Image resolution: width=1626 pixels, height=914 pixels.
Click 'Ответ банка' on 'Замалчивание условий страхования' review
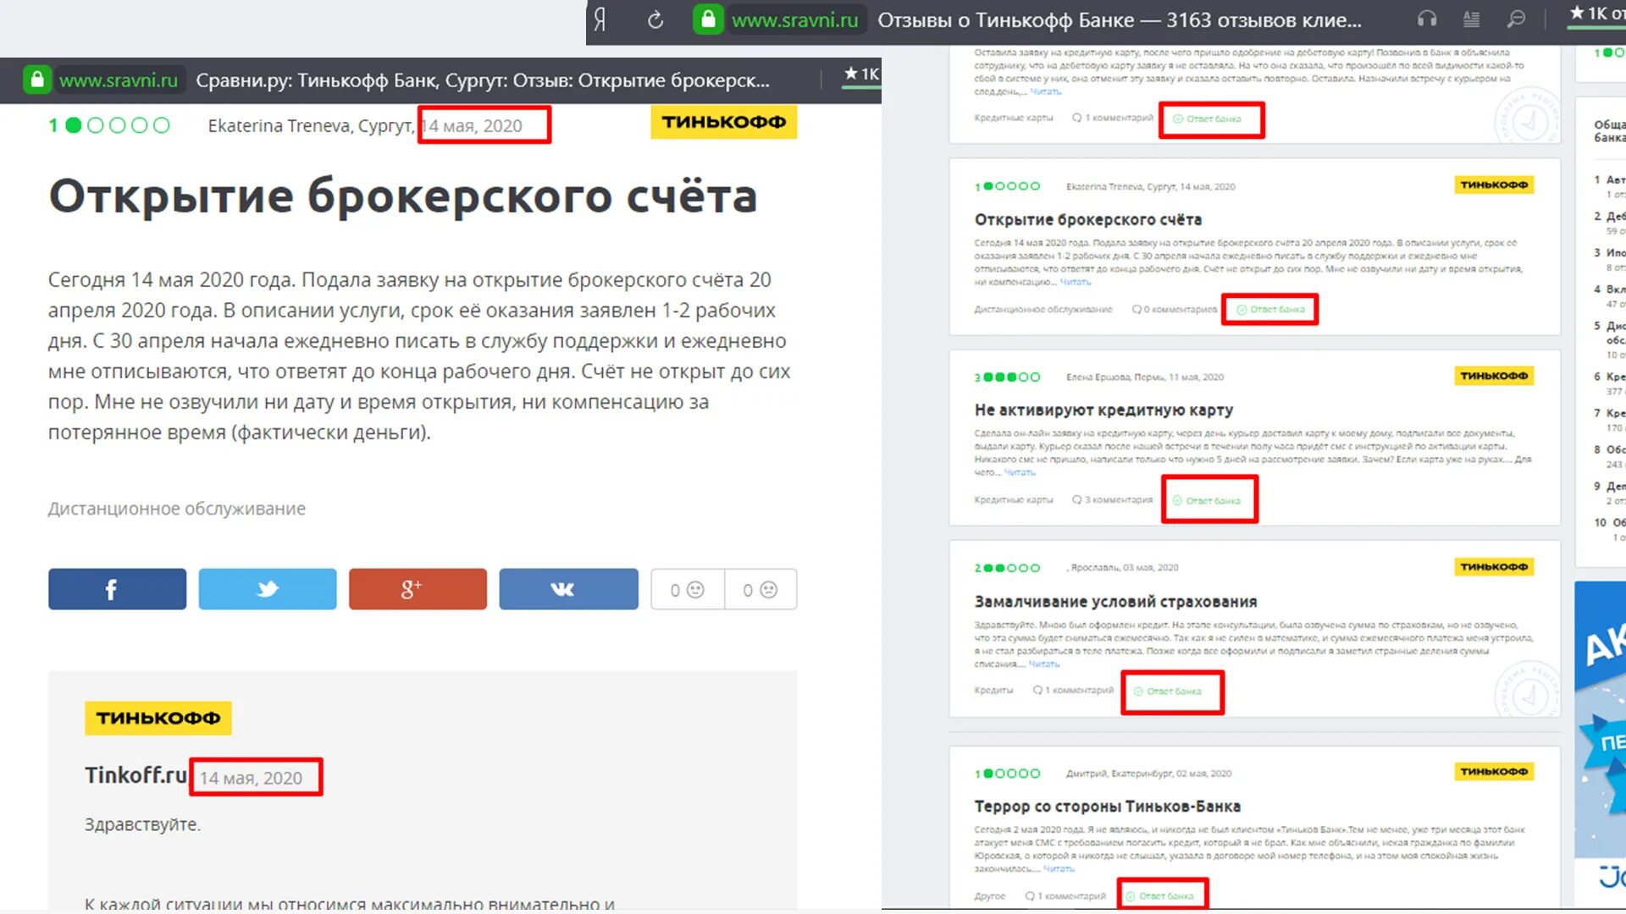coord(1168,691)
